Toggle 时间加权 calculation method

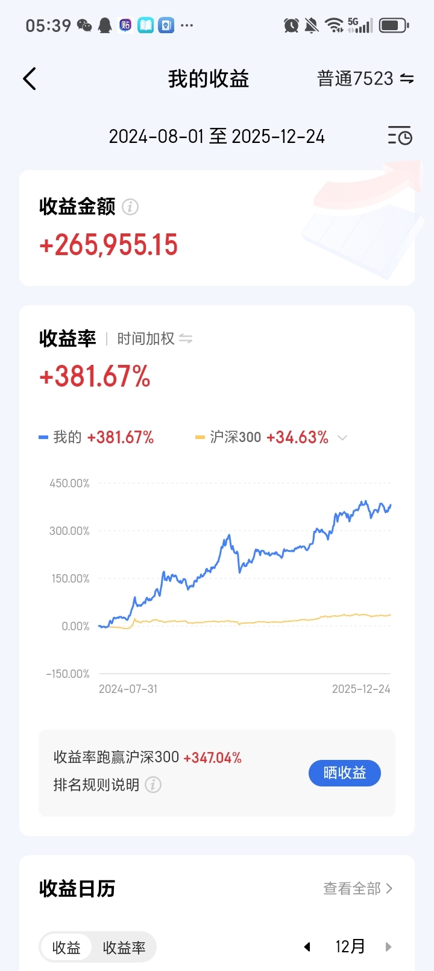154,339
